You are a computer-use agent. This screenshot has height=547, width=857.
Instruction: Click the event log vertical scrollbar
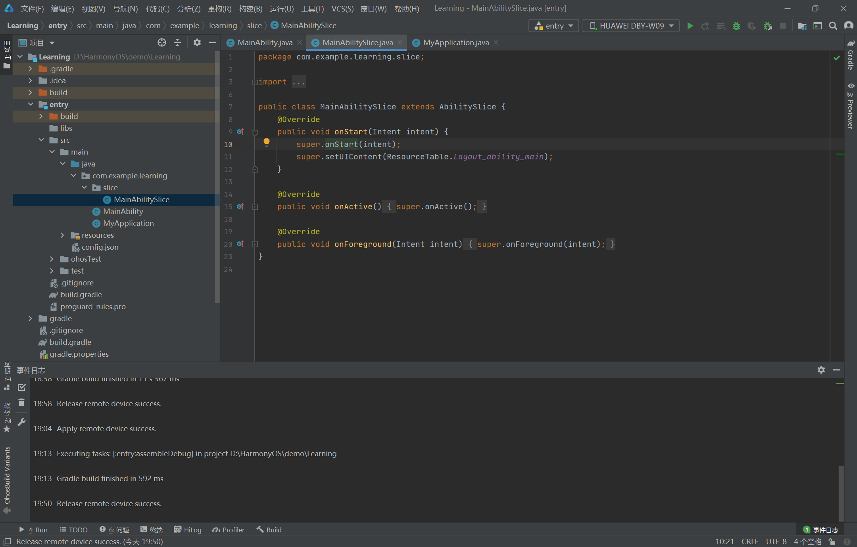[x=841, y=493]
